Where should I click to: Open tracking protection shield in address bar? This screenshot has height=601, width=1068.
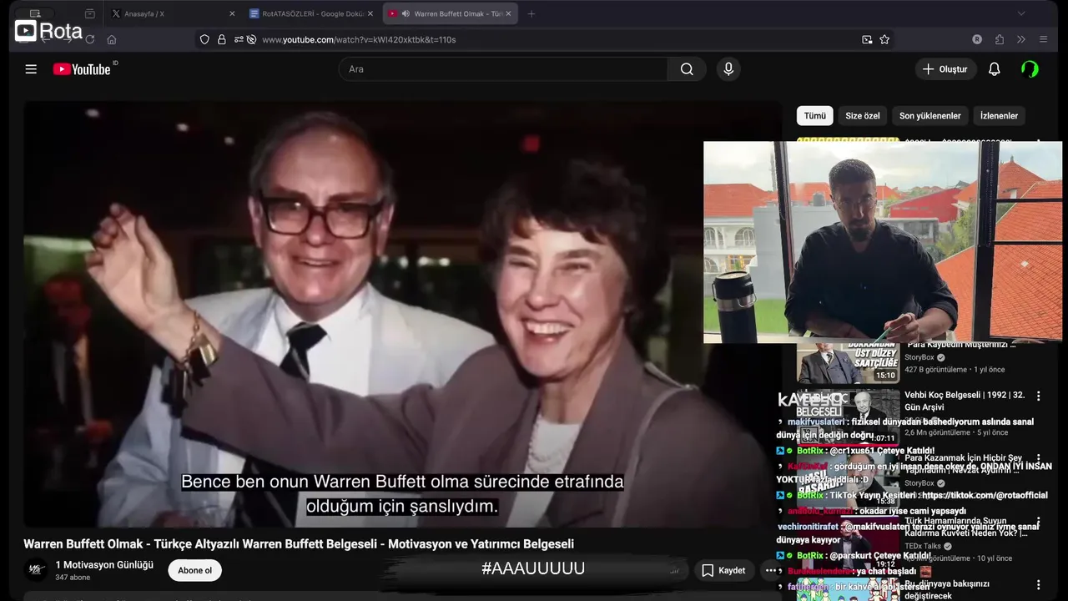(x=204, y=39)
